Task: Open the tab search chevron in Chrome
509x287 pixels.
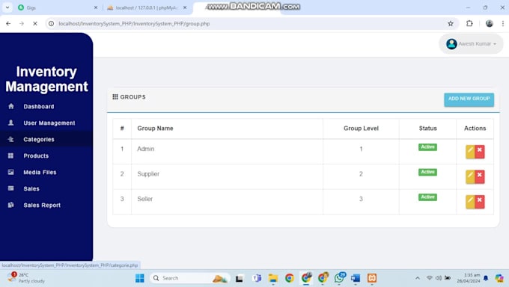Action: [x=7, y=7]
